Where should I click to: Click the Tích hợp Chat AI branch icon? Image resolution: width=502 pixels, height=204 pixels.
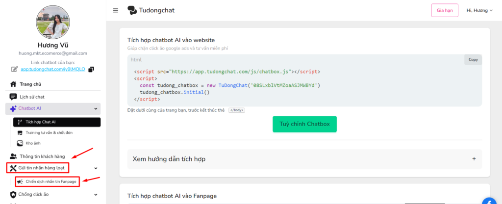(20, 122)
